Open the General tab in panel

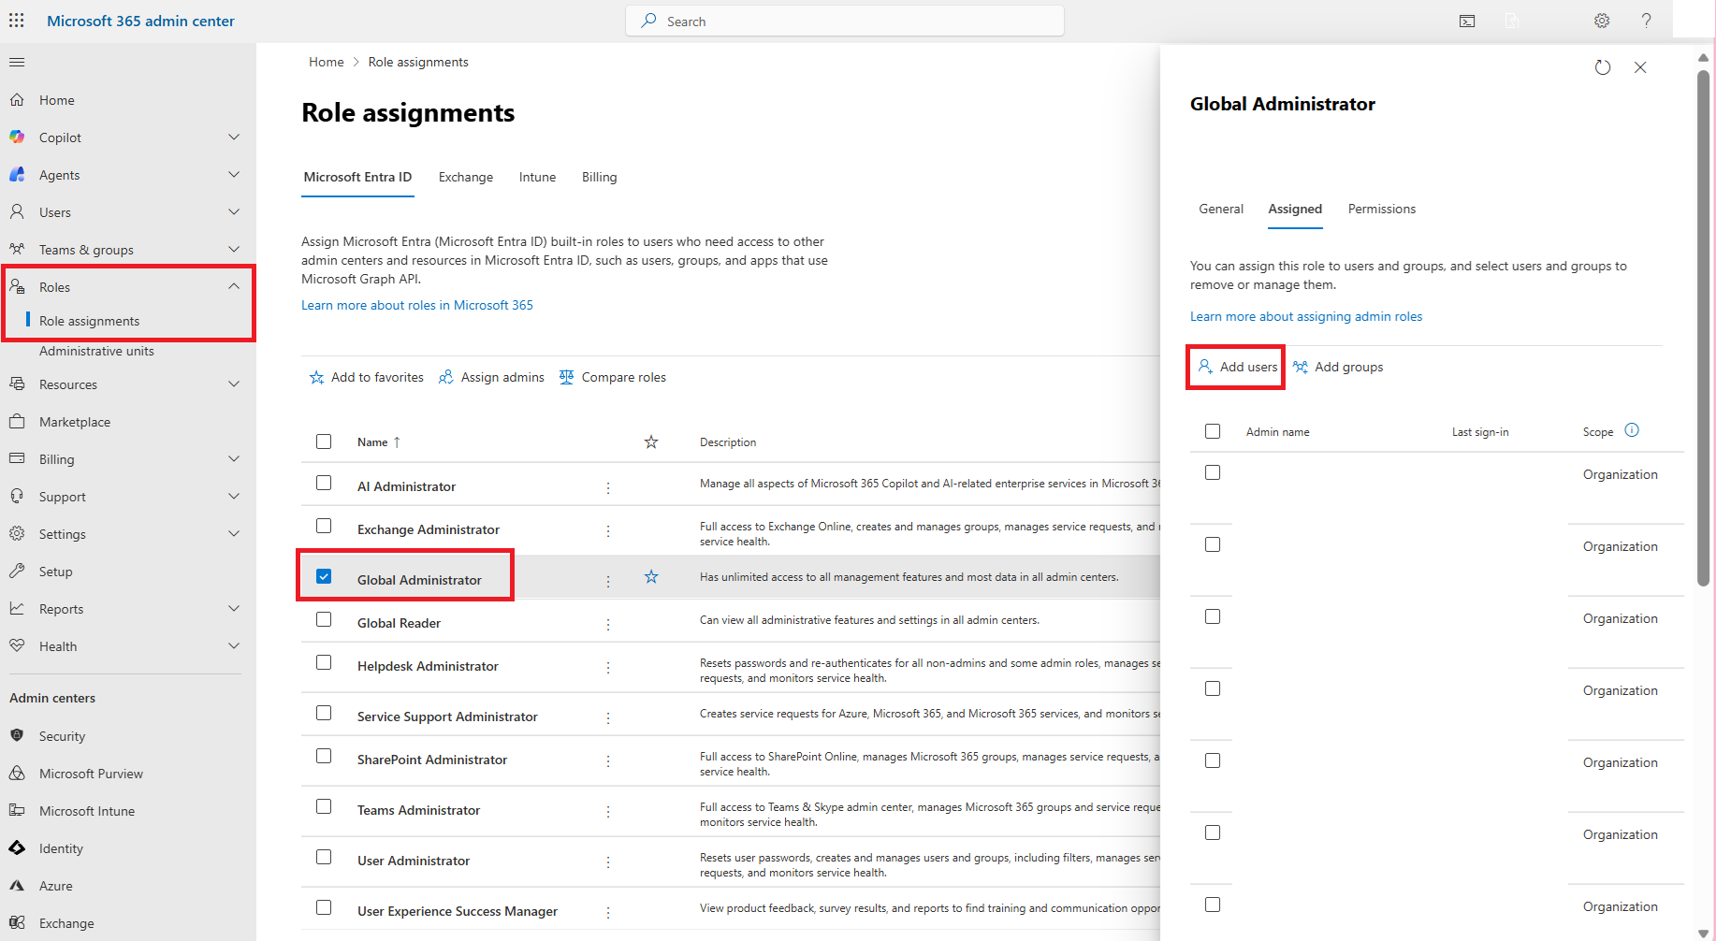coord(1221,209)
